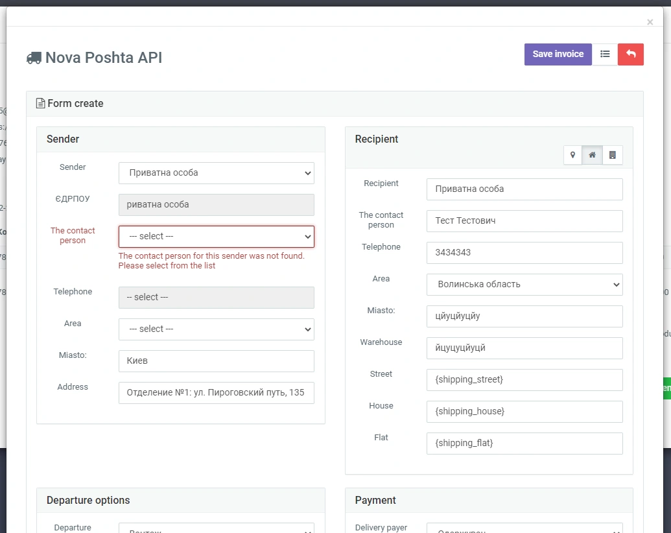Click the Street field '{shipping_street}'
The width and height of the screenshot is (671, 533).
tap(524, 380)
